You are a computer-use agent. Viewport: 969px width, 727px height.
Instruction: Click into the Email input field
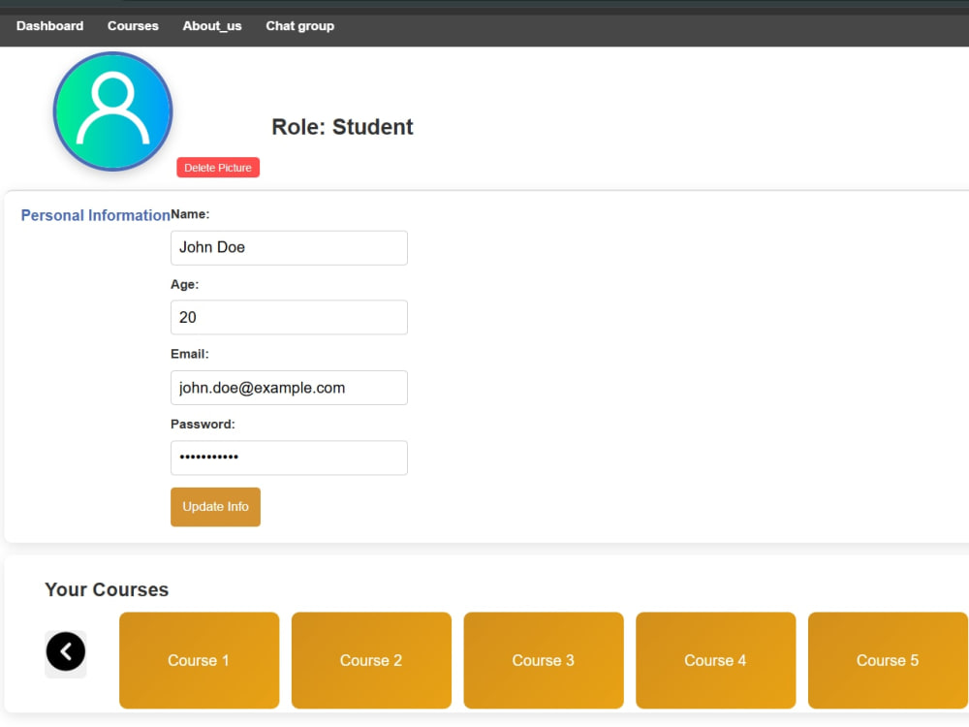tap(289, 389)
